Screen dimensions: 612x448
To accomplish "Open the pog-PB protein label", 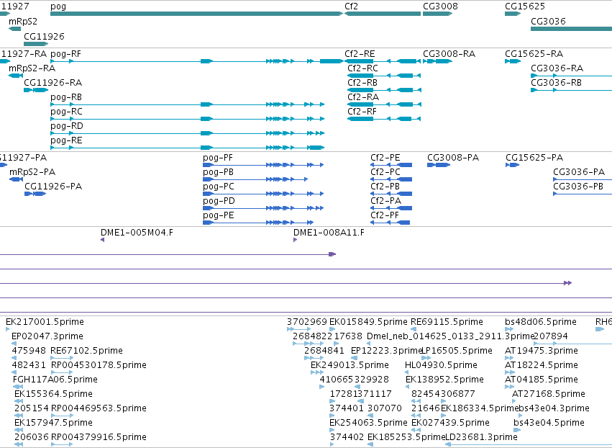I will tap(218, 172).
